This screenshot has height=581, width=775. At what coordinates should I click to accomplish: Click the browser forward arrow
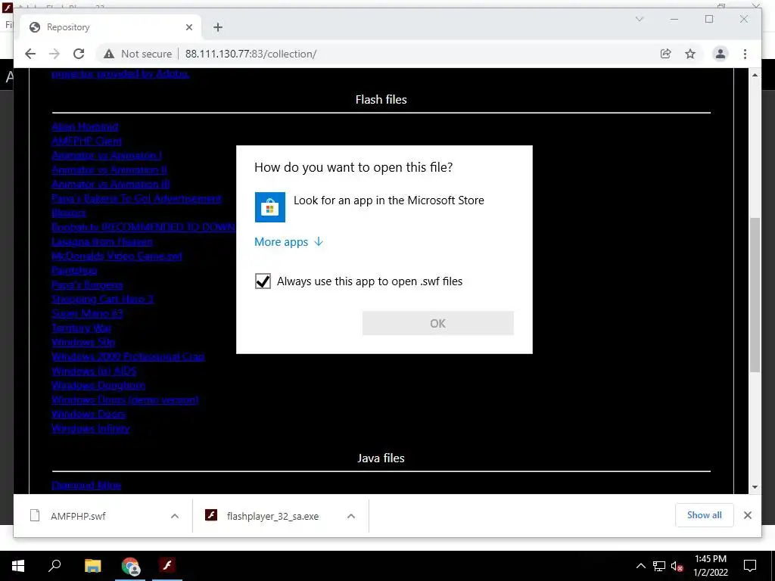54,54
